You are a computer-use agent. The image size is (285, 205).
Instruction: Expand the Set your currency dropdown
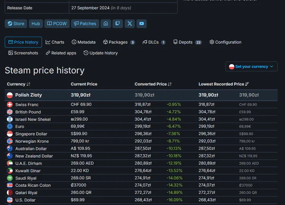coord(252,67)
